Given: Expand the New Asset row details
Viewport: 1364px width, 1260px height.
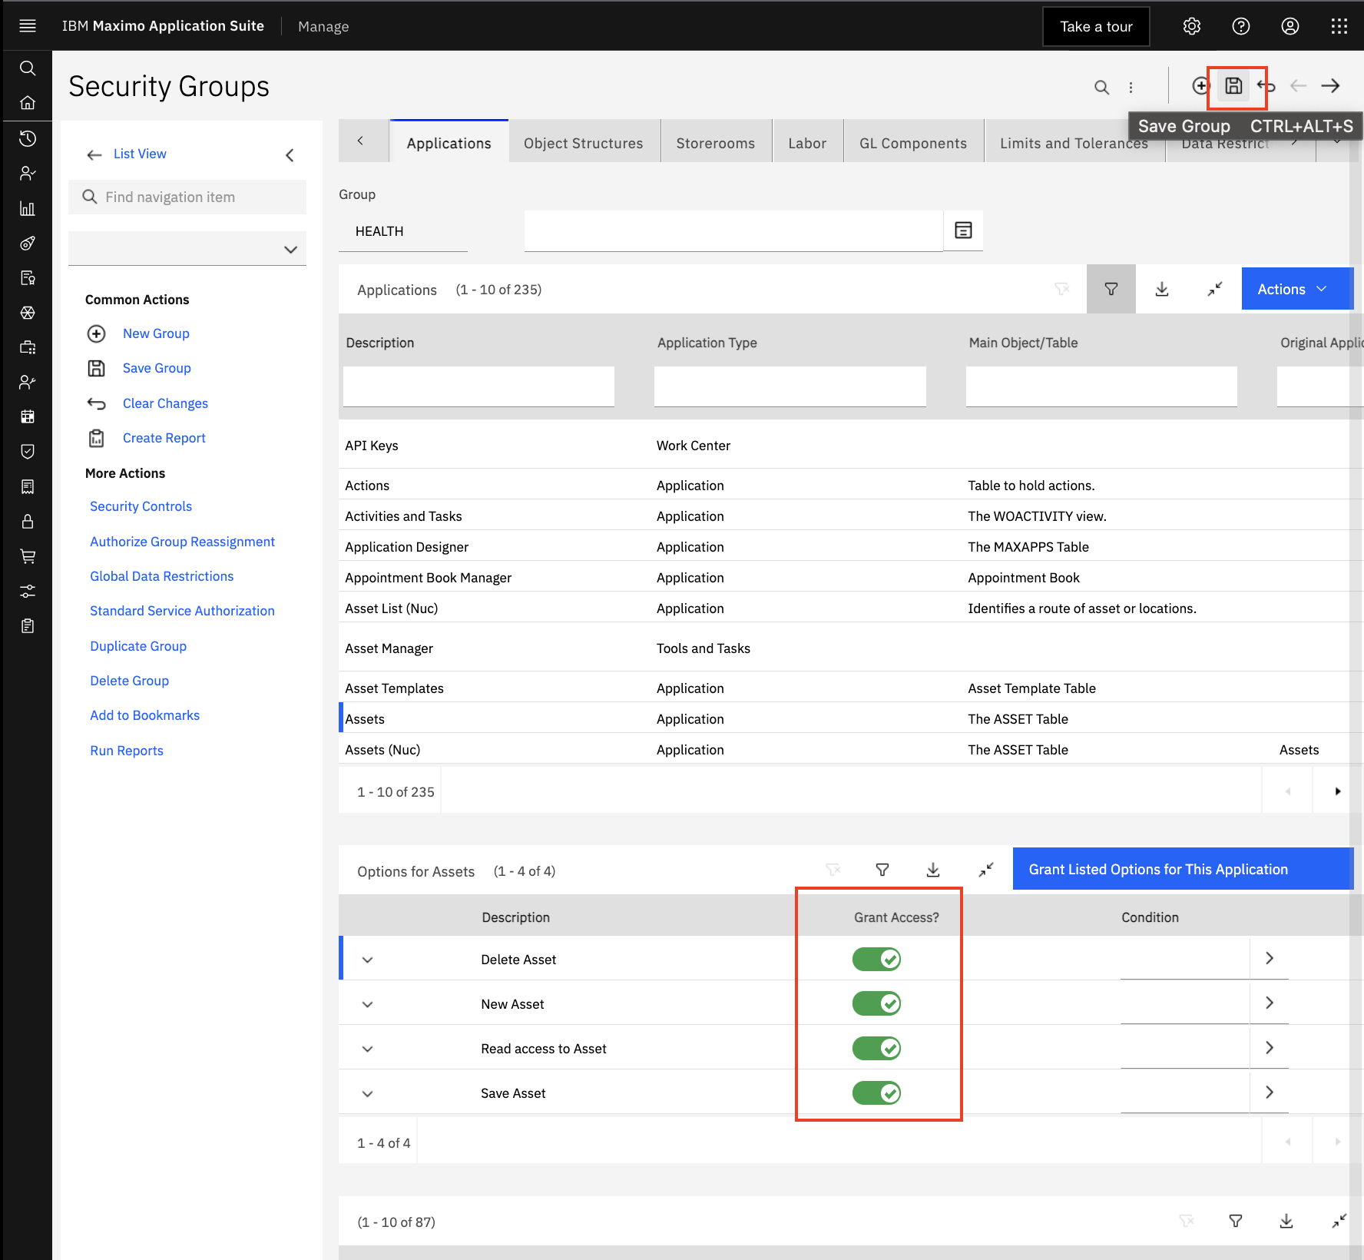Looking at the screenshot, I should pyautogui.click(x=368, y=1004).
